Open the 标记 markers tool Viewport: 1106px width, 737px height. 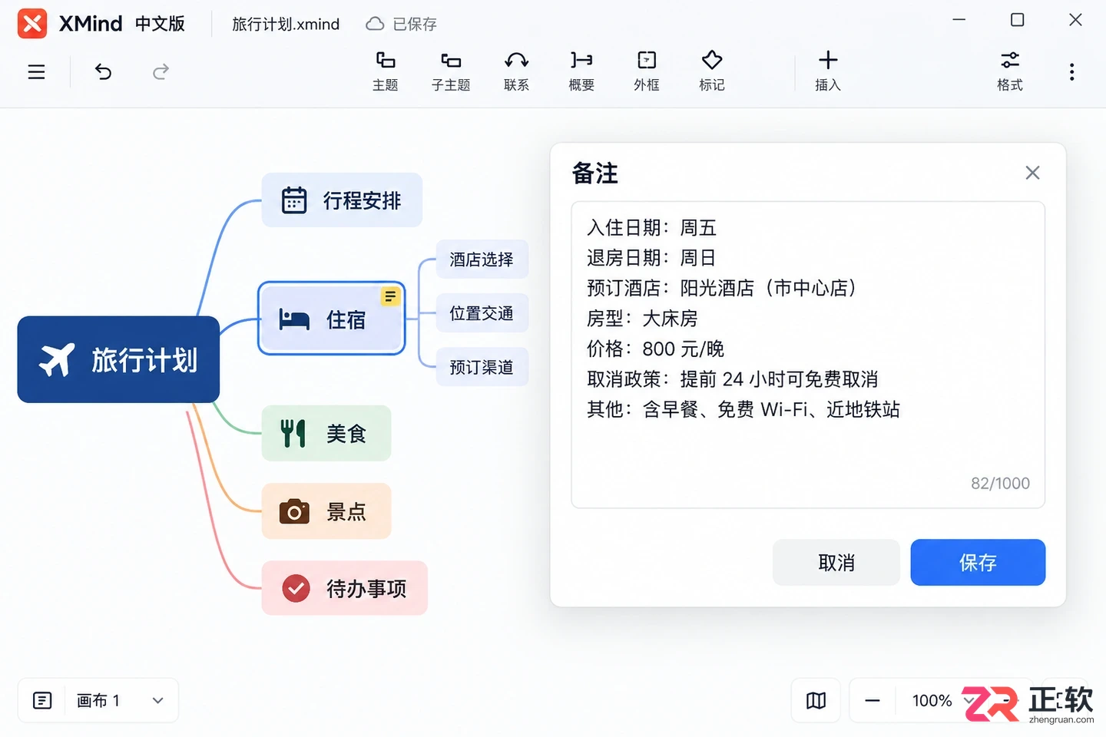pyautogui.click(x=712, y=71)
